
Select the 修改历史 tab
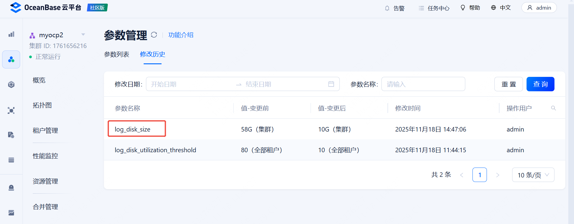(153, 54)
